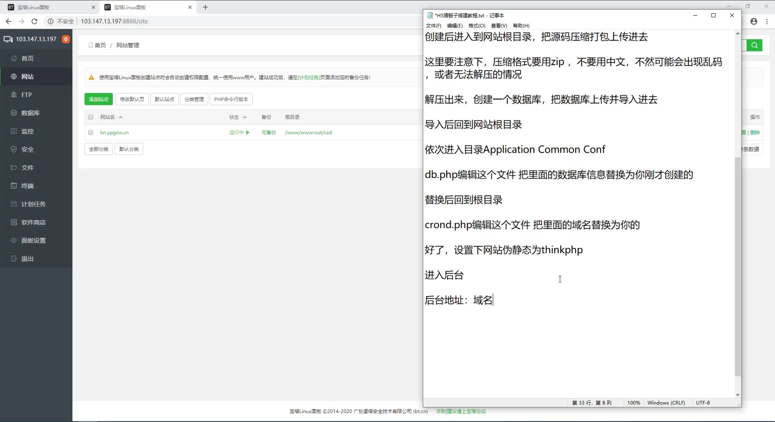This screenshot has height=422, width=775.
Task: Open the 全部分类 category selector
Action: click(x=98, y=149)
